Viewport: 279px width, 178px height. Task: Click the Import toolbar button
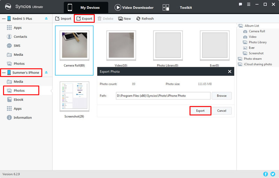(63, 18)
